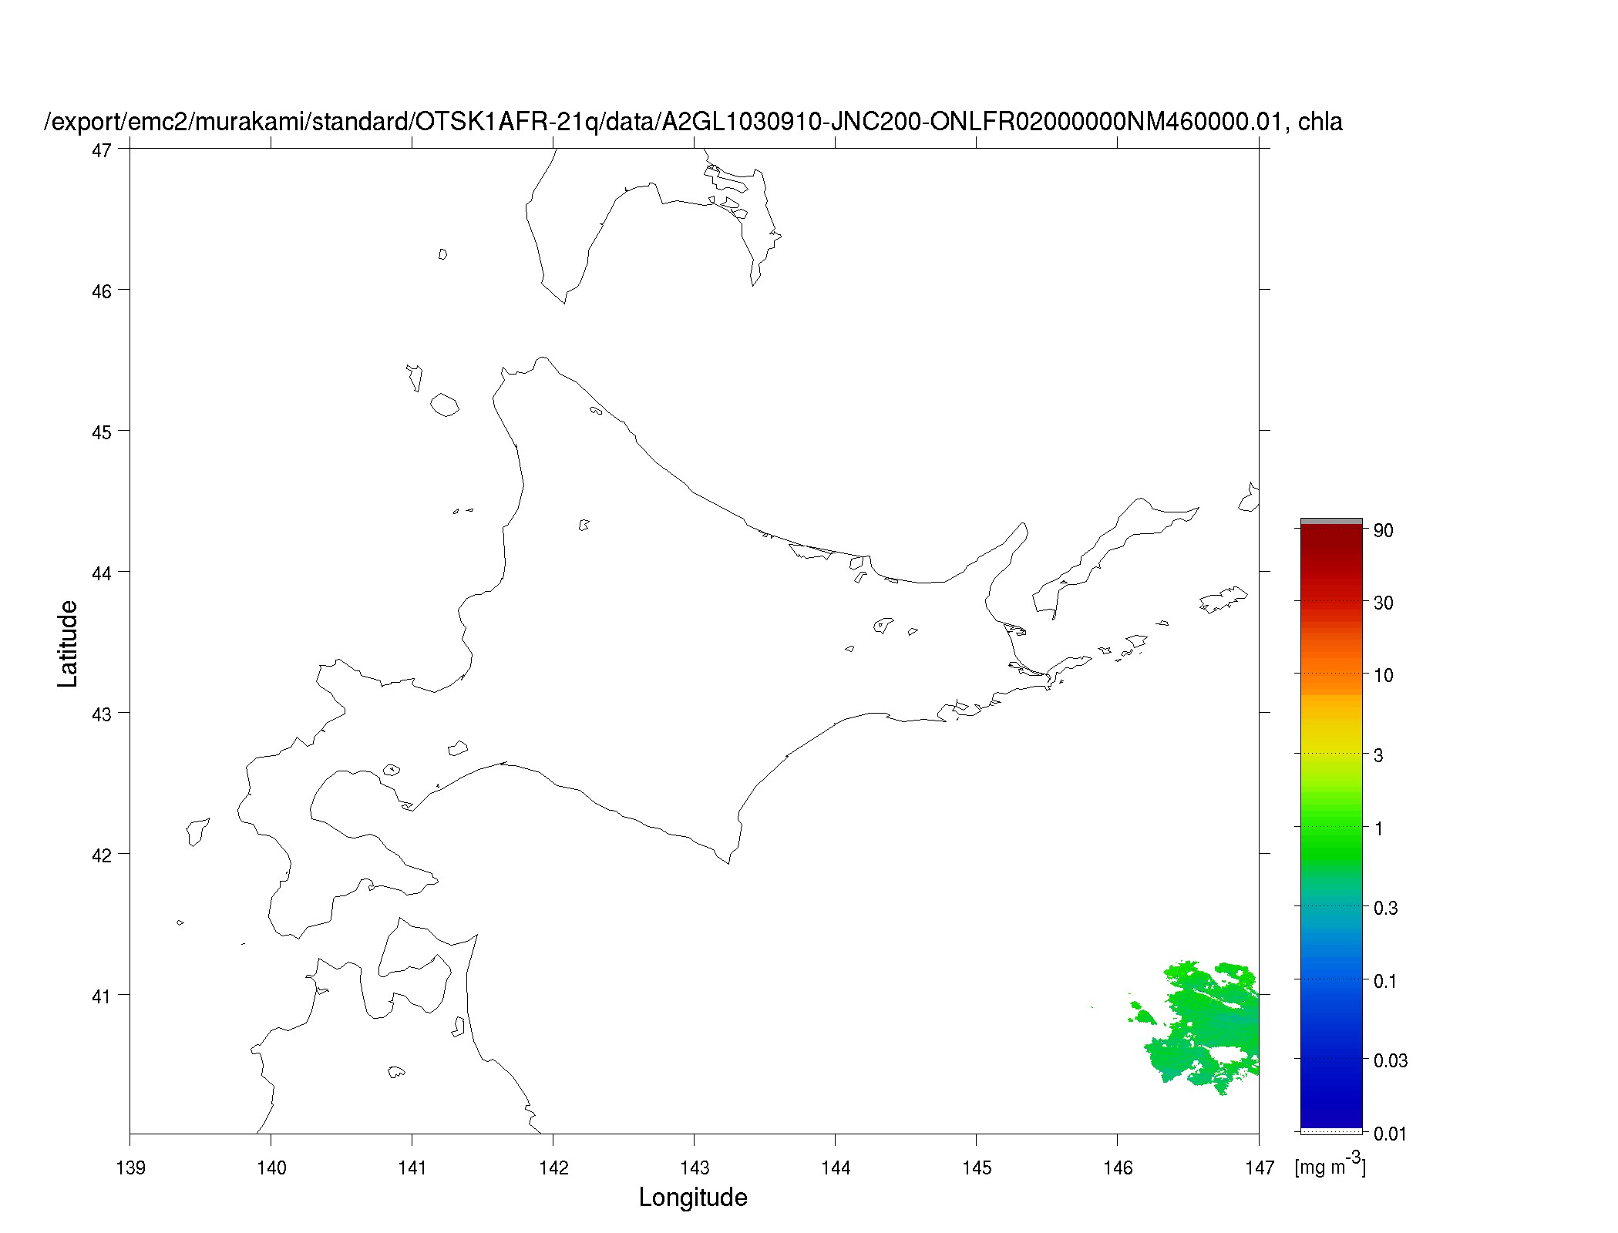Click the 'Longitude' axis label

pyautogui.click(x=693, y=1198)
